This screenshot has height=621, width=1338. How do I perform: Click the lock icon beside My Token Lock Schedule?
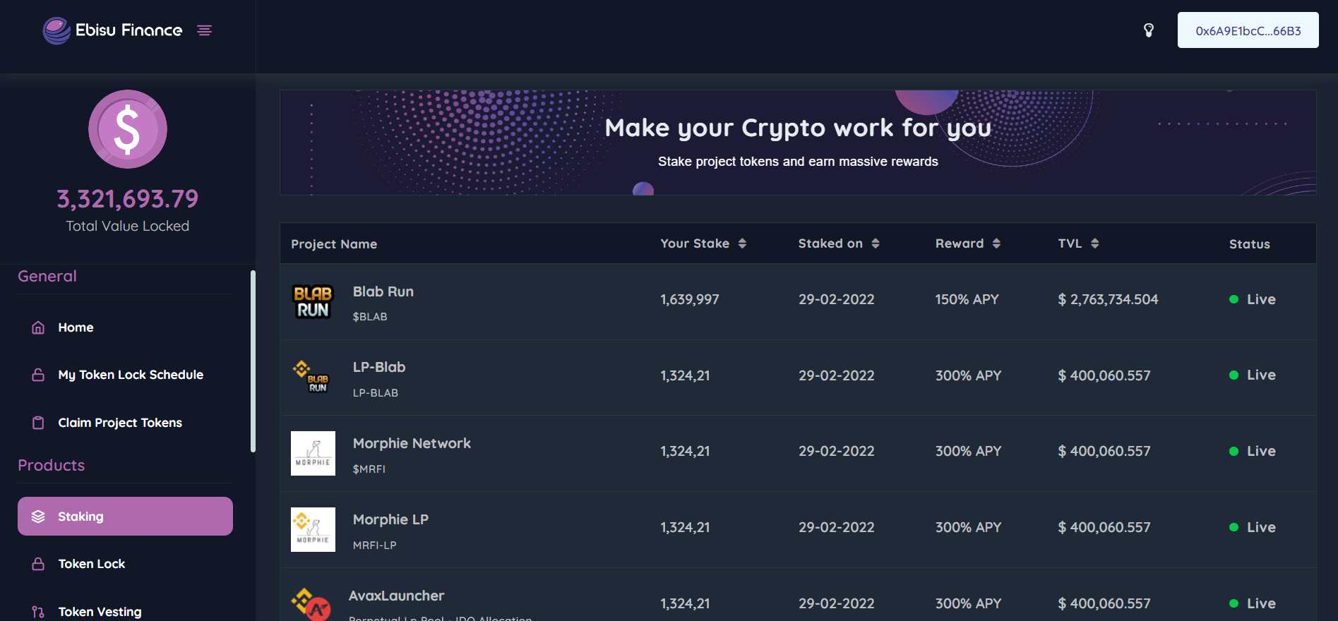(38, 375)
